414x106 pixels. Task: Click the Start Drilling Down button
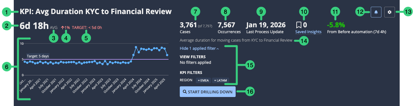[208, 92]
